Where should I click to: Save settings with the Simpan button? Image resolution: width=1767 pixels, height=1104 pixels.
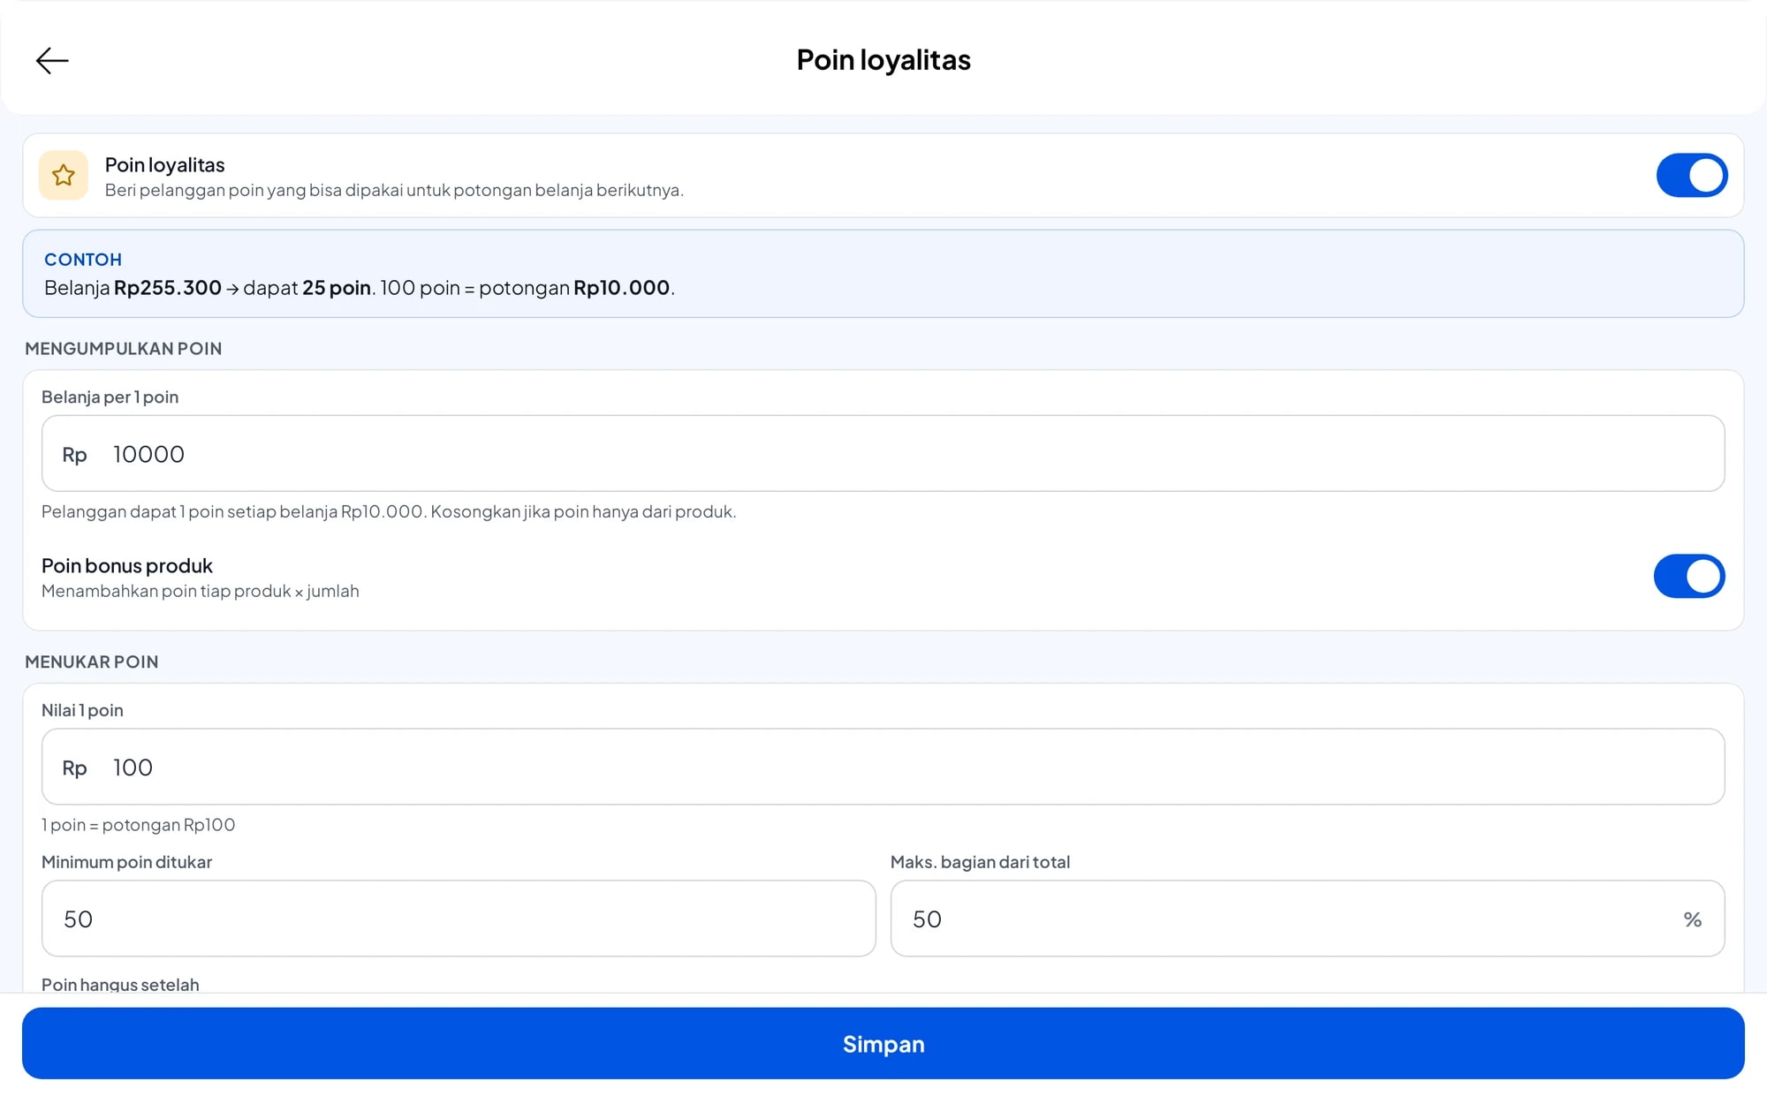click(883, 1043)
